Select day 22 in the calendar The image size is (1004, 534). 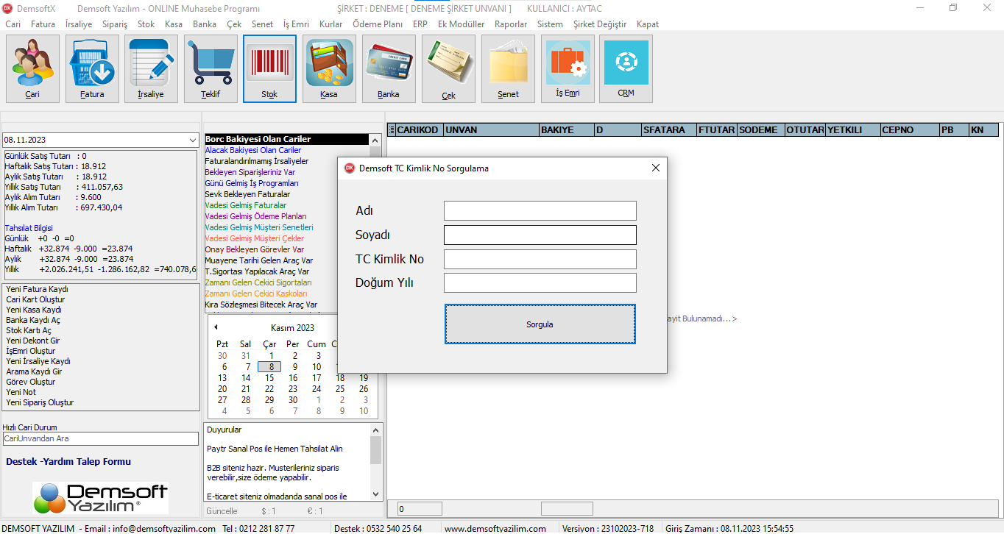pos(269,389)
